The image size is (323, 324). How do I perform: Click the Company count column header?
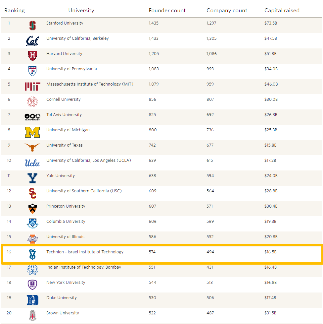(x=227, y=10)
